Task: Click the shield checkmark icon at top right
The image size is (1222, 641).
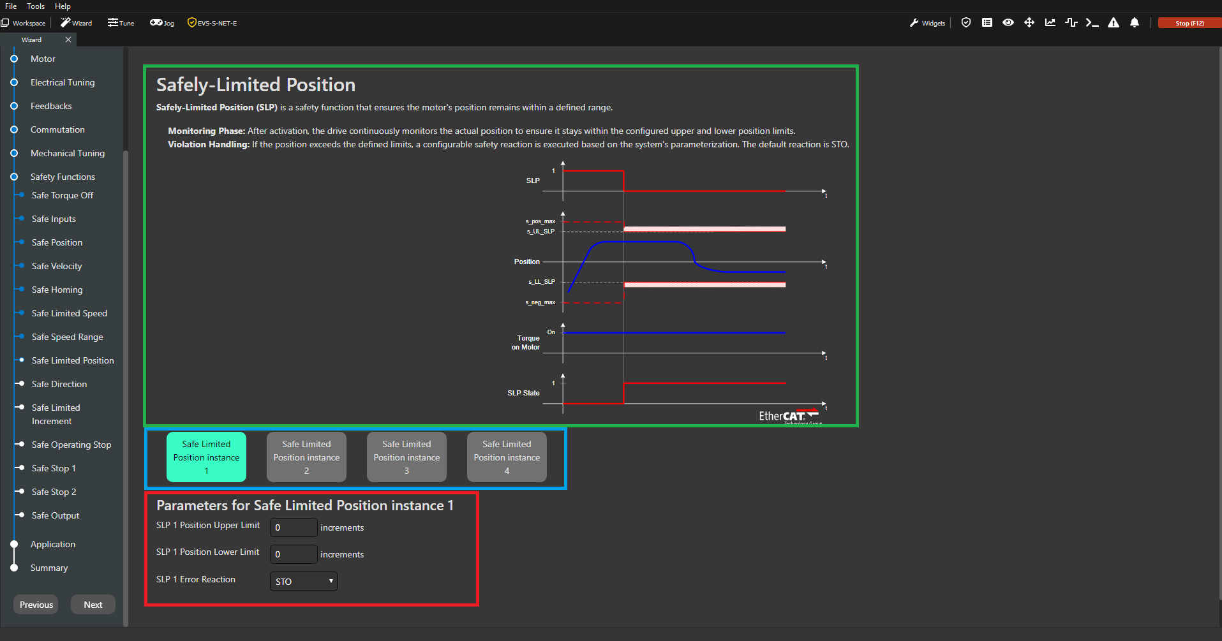Action: (966, 23)
